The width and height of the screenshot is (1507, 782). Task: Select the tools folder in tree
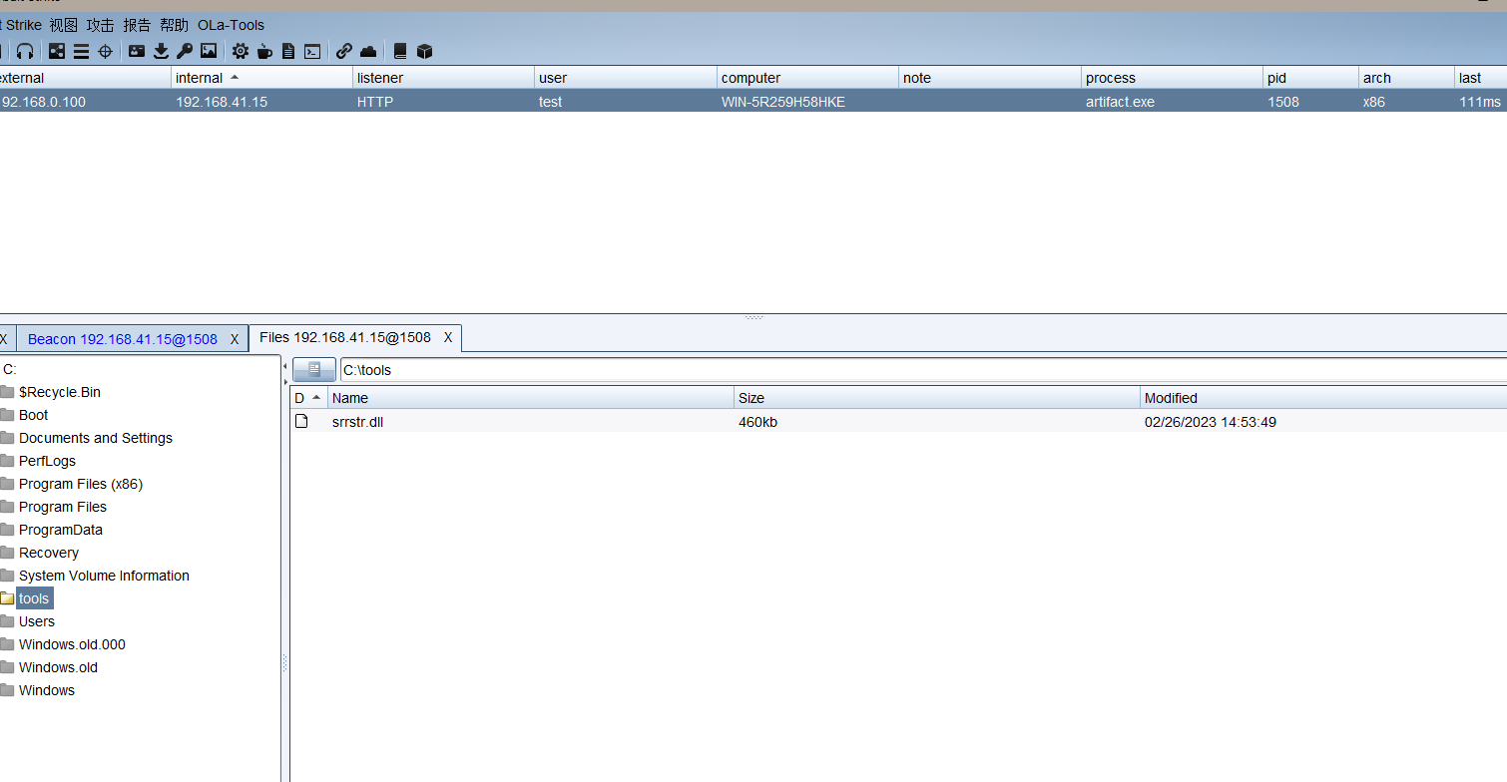[x=34, y=598]
